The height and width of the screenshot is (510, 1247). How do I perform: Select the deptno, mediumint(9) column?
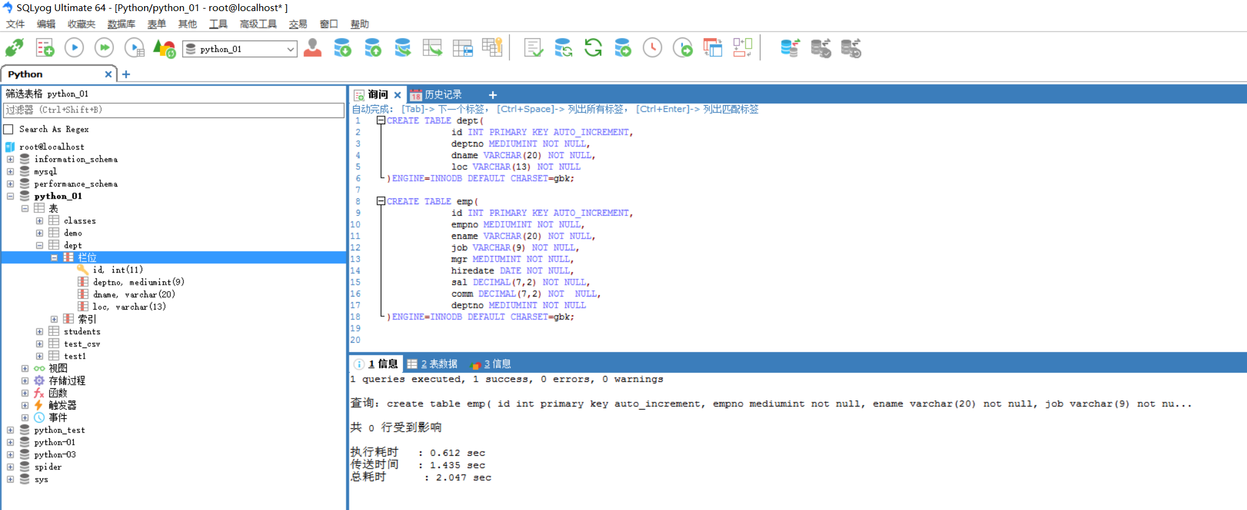click(x=138, y=282)
